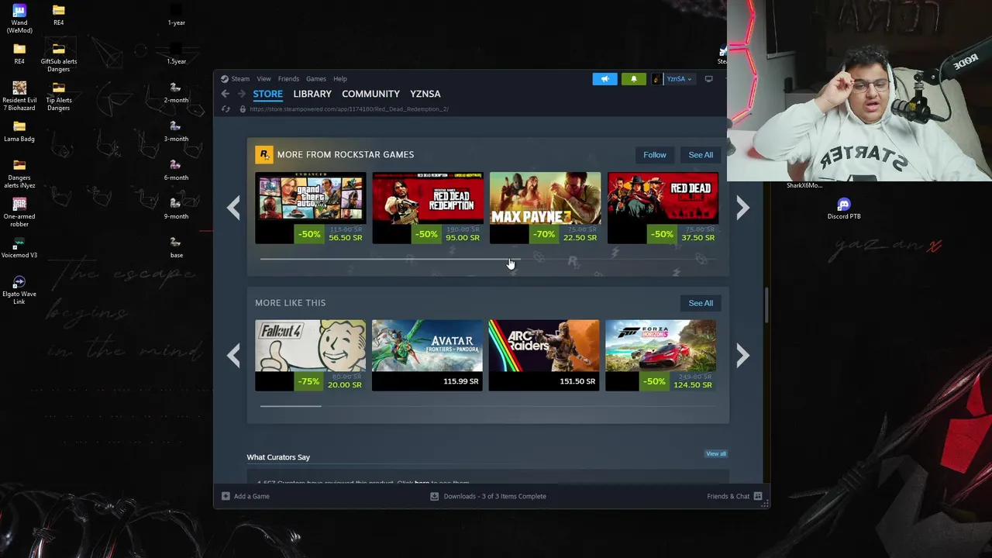Show next Rockstar games with right arrow

click(742, 208)
